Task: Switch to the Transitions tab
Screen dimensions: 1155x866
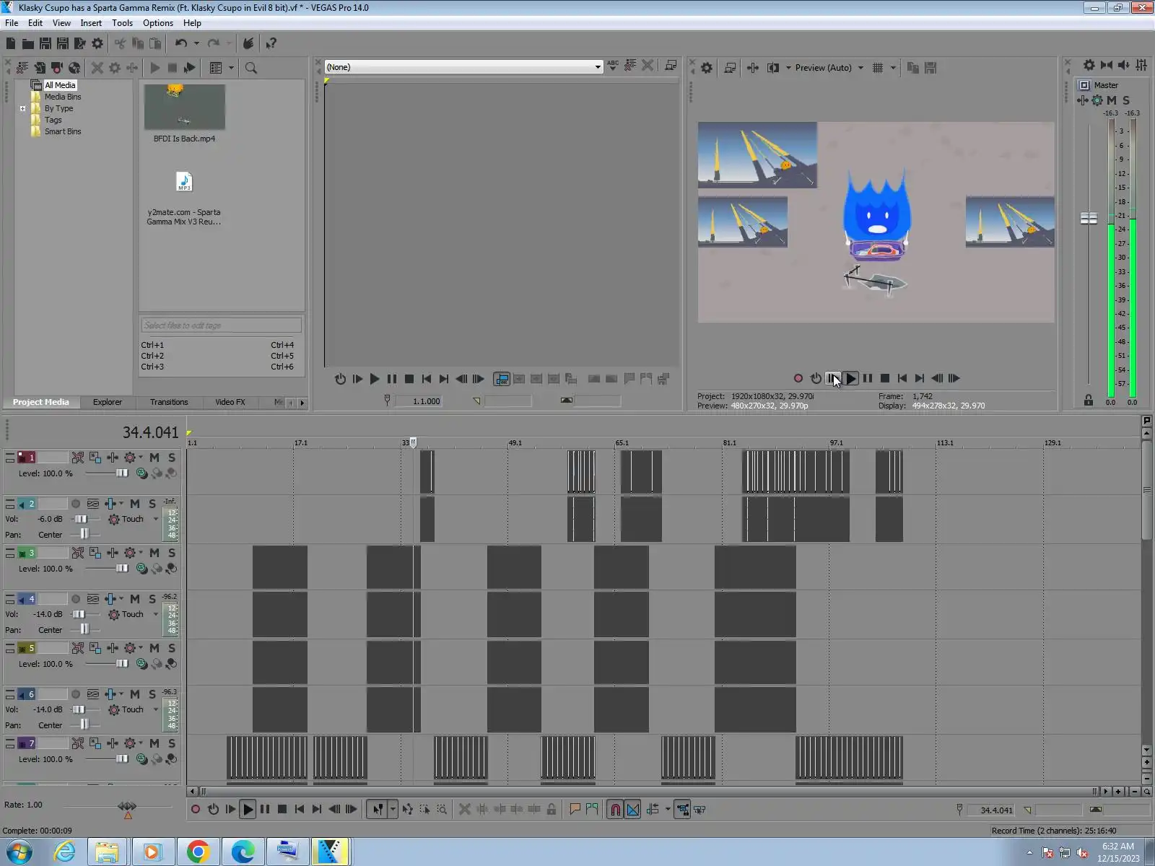Action: point(169,402)
